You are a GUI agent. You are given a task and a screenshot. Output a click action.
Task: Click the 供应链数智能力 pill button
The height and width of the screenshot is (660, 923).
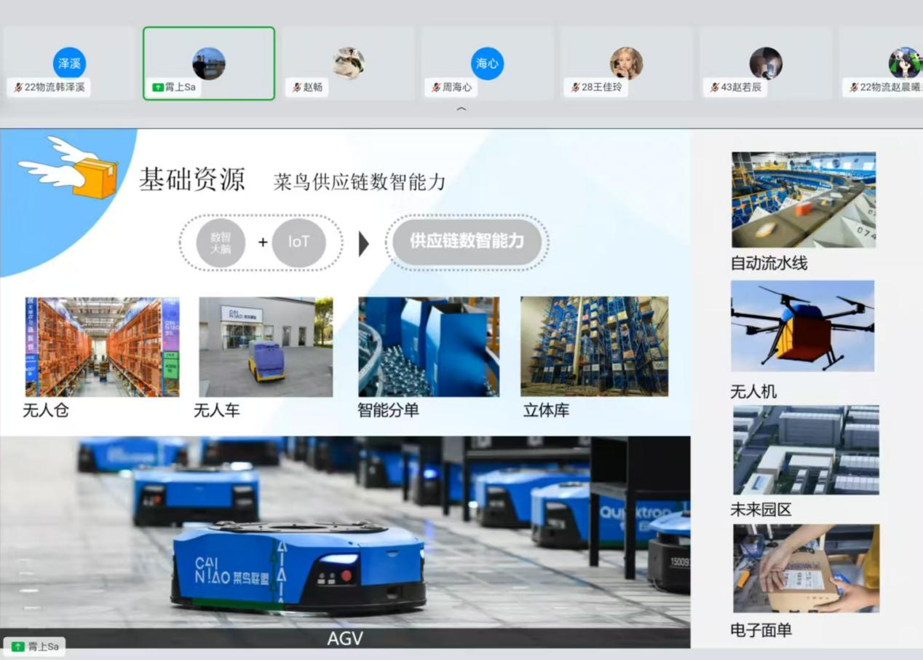coord(467,242)
